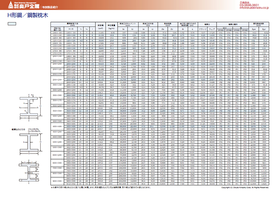Viewport: 277px width, 197px height.
Task: Click the phone number 03-3696-3601
Action: click(x=249, y=5)
